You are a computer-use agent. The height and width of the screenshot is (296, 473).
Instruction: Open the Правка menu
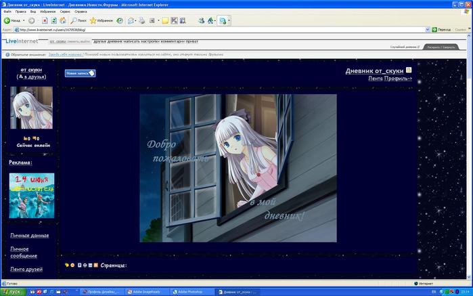tap(20, 12)
